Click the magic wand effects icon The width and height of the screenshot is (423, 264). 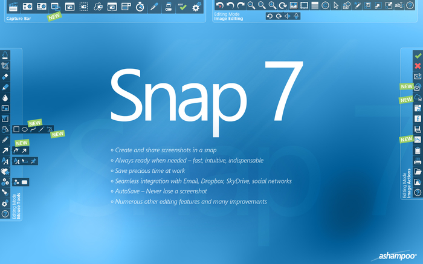(357, 5)
